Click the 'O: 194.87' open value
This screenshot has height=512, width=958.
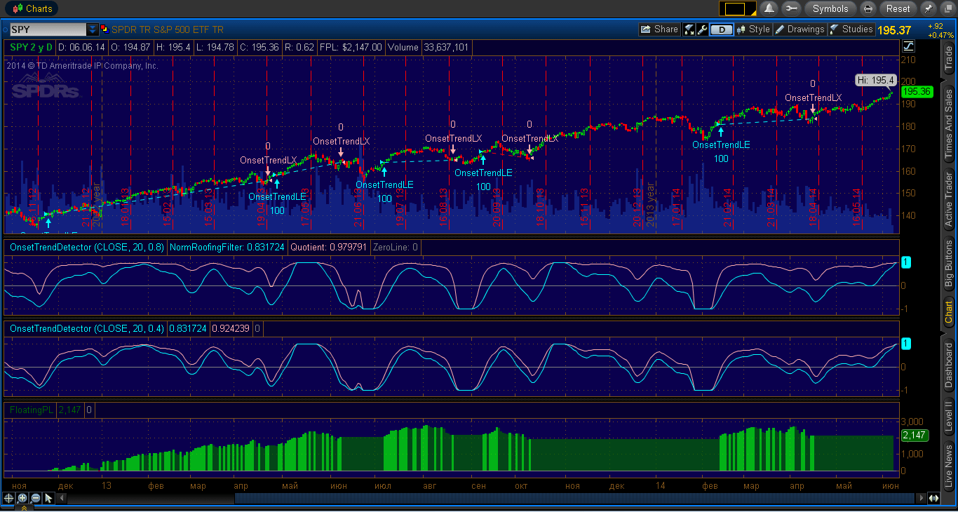(133, 48)
